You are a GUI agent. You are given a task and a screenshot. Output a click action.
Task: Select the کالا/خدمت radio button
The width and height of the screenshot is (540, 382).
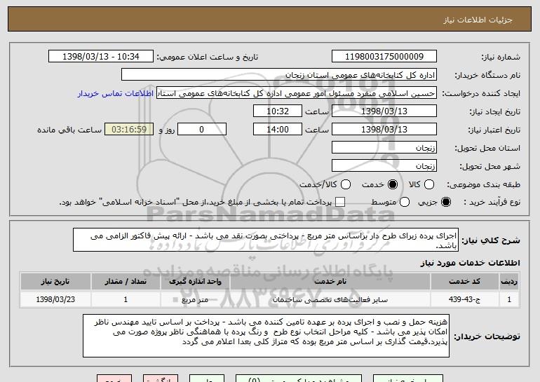tap(346, 184)
